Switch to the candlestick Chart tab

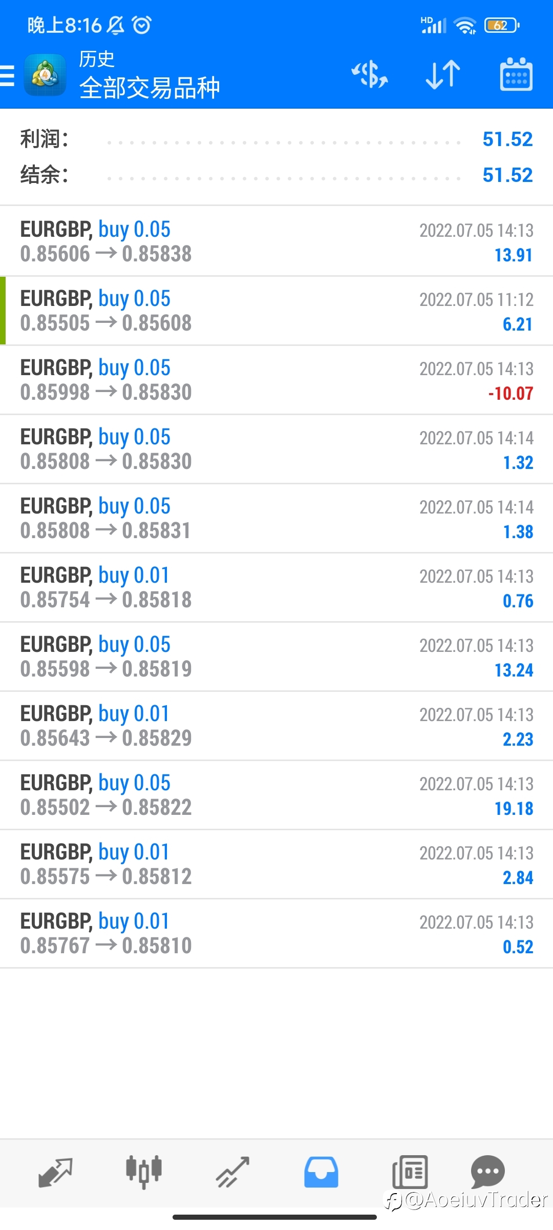click(144, 1173)
